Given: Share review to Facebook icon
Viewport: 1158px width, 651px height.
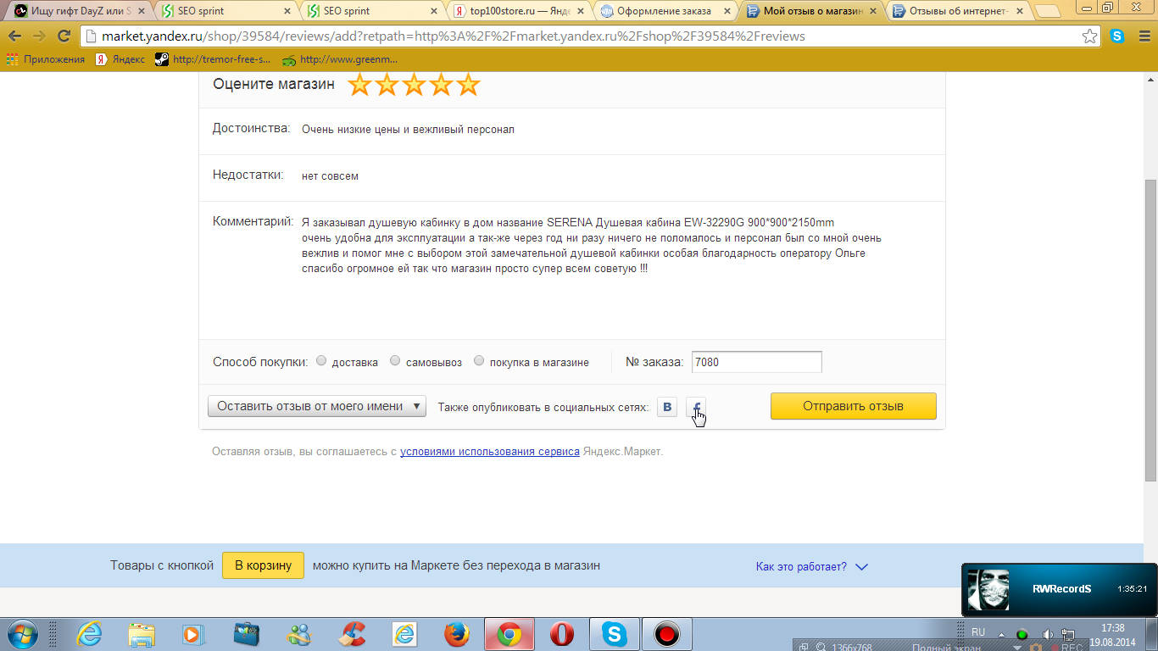Looking at the screenshot, I should coord(696,407).
